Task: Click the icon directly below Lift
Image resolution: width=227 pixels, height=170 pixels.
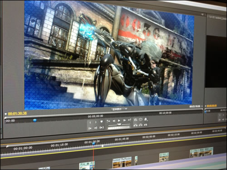Action: (136, 125)
